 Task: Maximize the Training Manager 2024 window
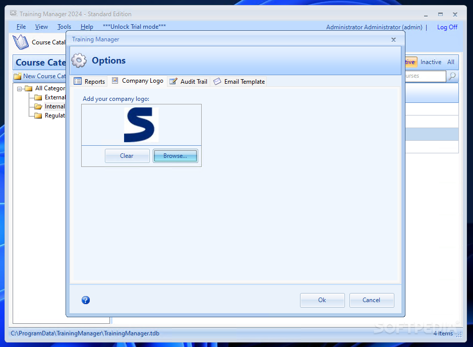click(440, 15)
